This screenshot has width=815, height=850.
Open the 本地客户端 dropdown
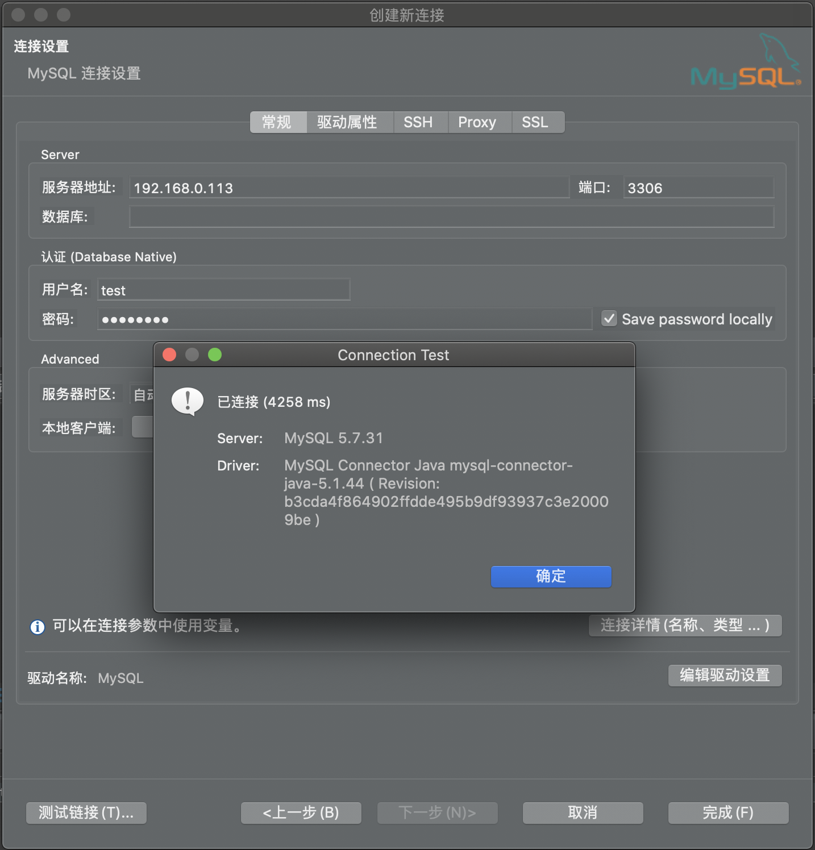coord(143,427)
